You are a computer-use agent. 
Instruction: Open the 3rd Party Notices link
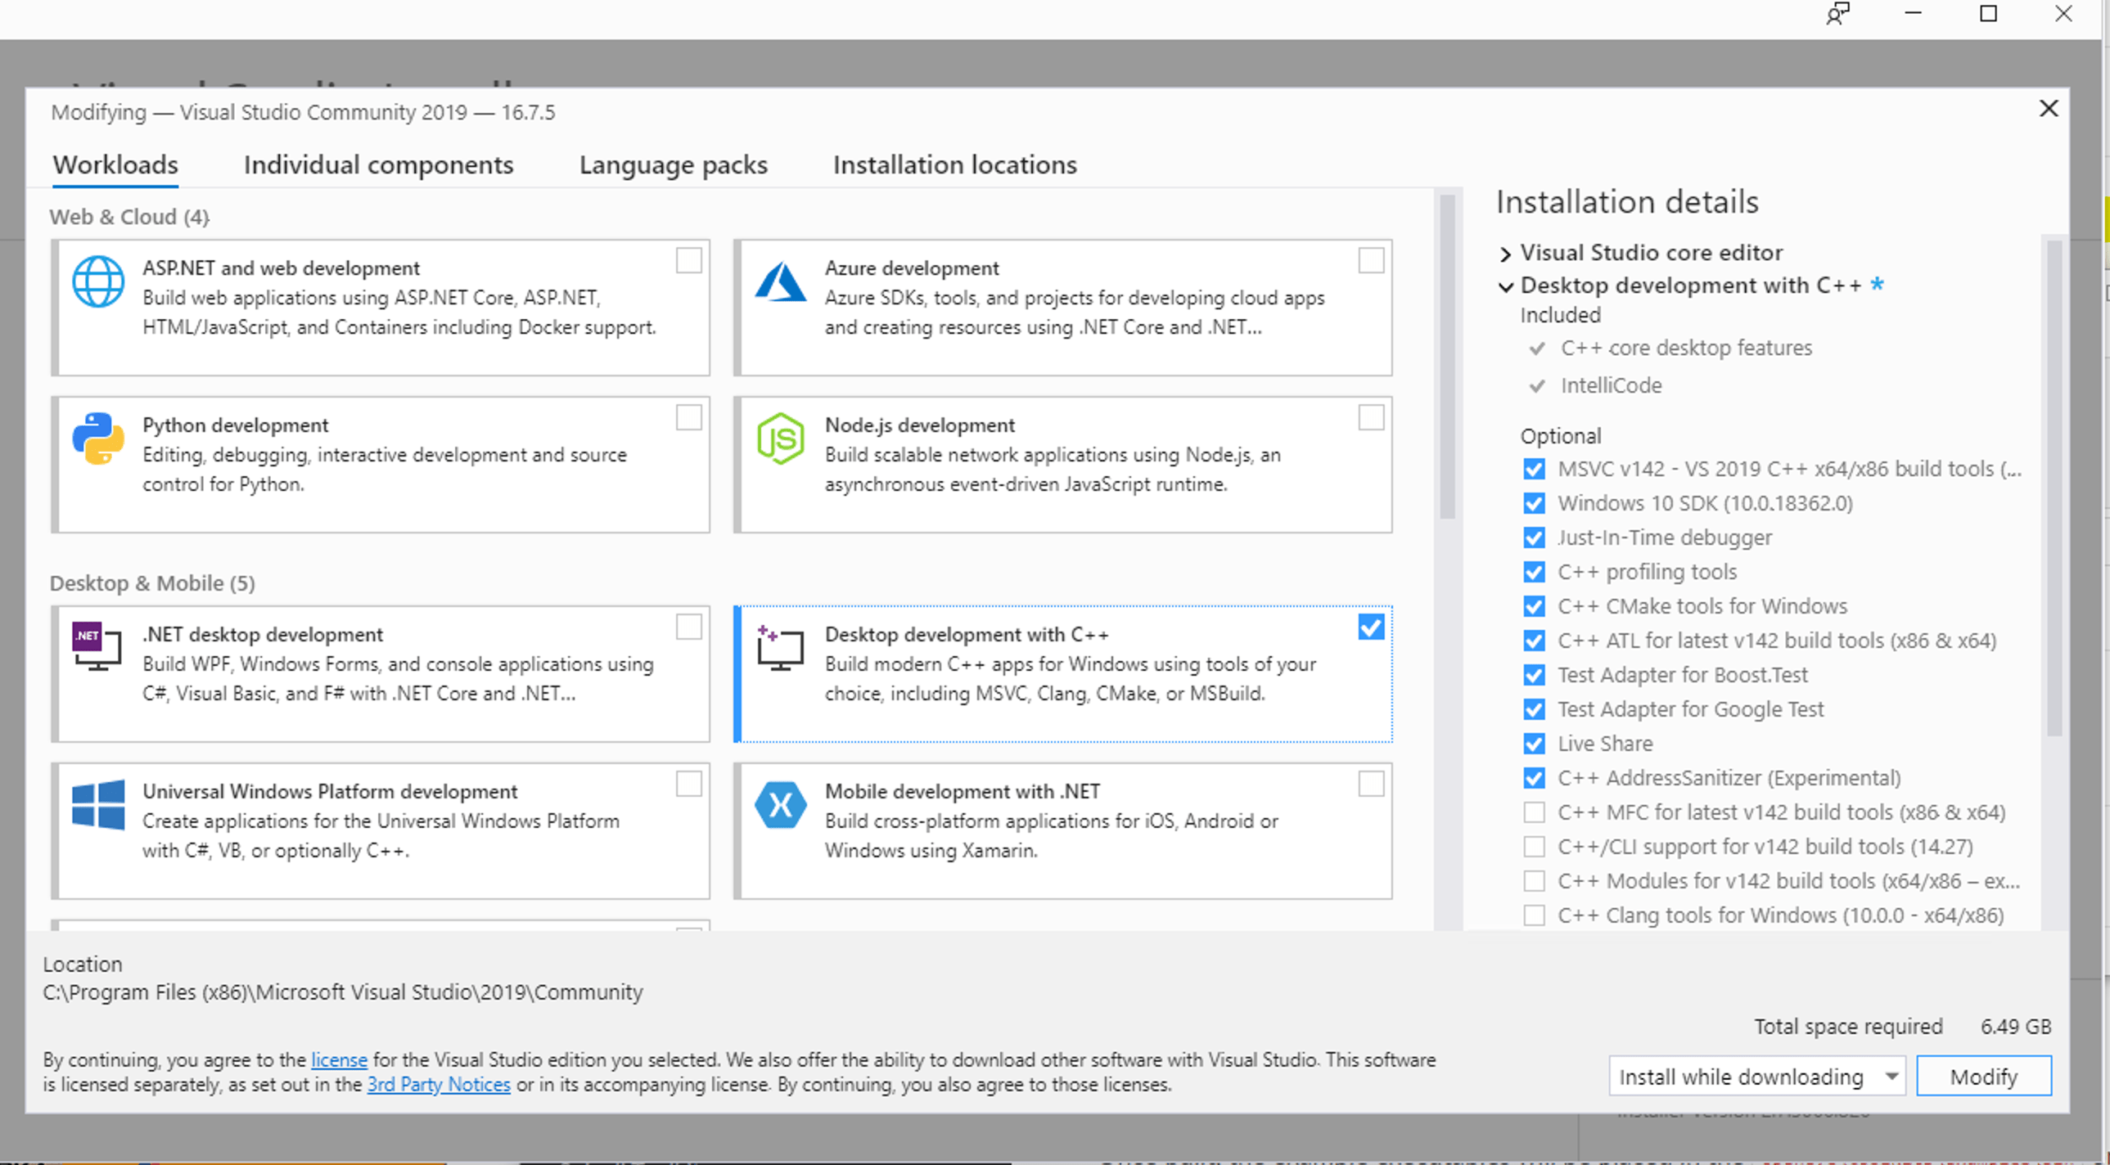coord(438,1085)
